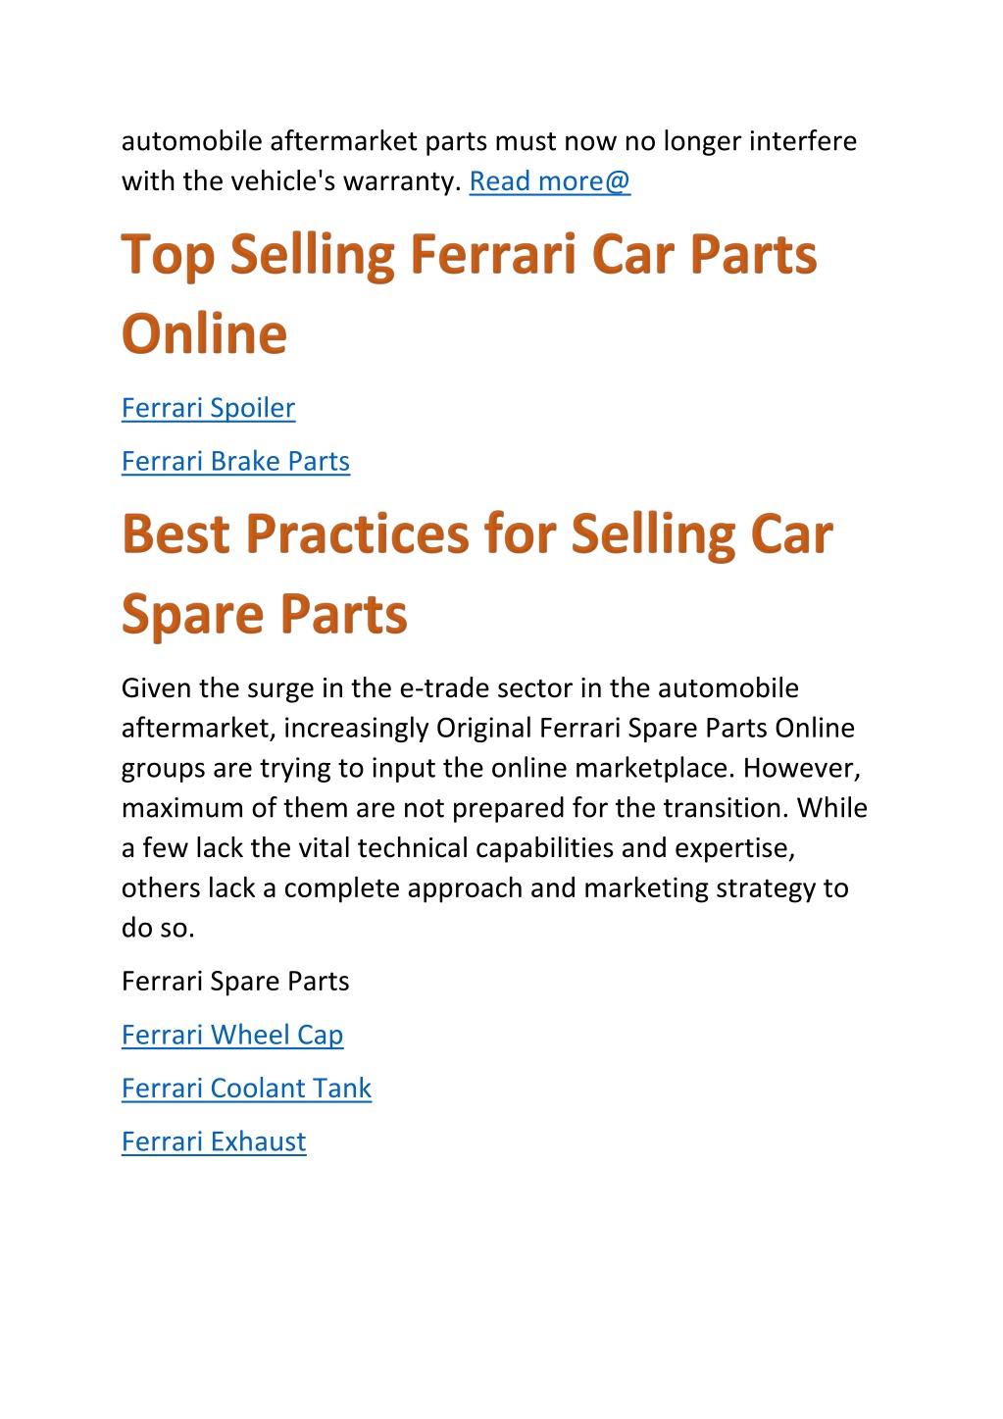
Task: Click the 'Top Selling Ferrari Car Parts' heading line
Action: [469, 255]
